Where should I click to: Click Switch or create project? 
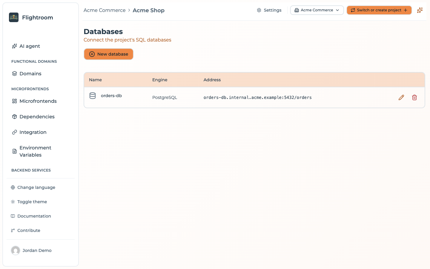379,10
